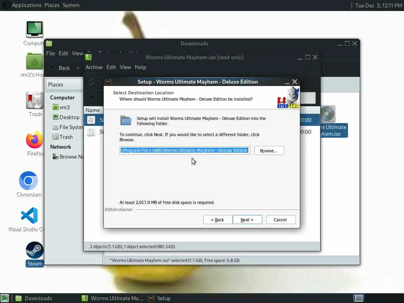The width and height of the screenshot is (404, 303).
Task: Cancel the Worms Ultimate Mayhem setup
Action: point(281,220)
